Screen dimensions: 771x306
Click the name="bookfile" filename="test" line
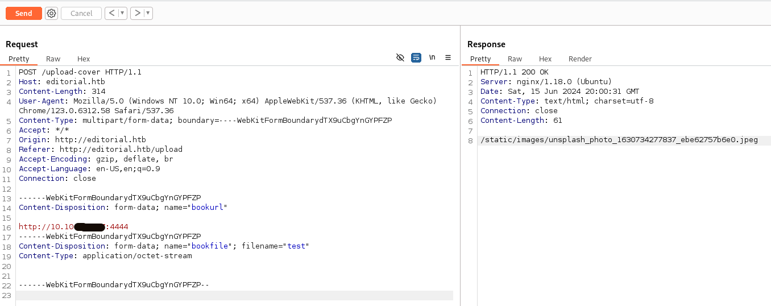tap(164, 246)
